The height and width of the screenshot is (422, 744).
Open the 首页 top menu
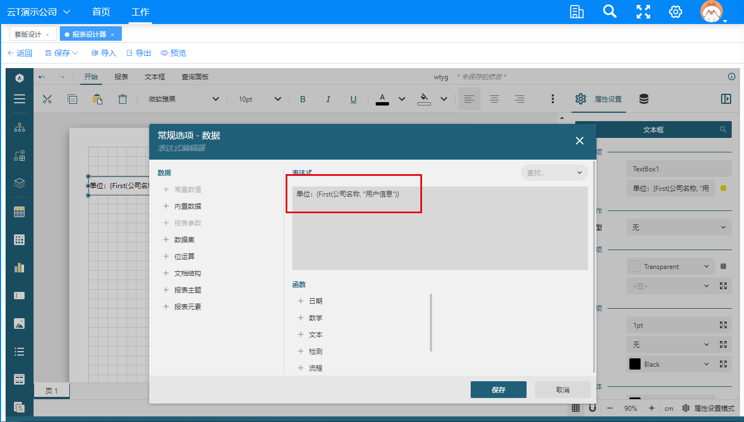point(101,12)
